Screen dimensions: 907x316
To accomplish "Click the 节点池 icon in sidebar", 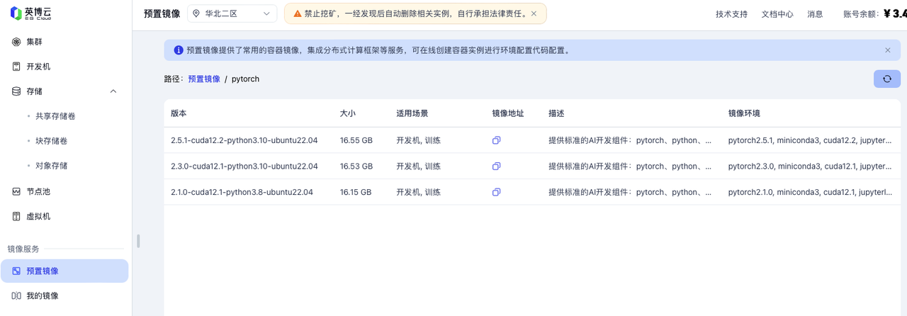I will point(16,191).
